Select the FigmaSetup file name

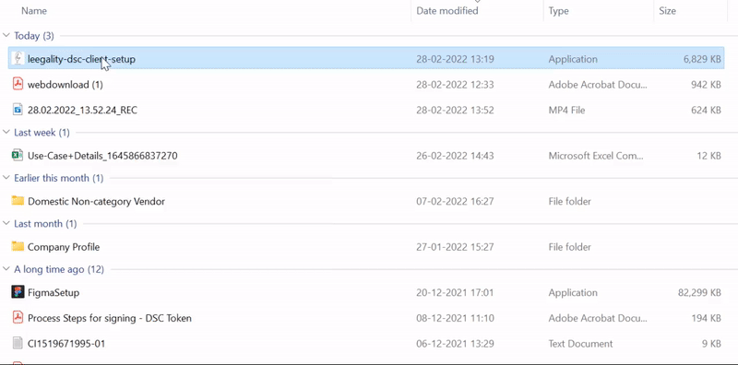click(54, 292)
